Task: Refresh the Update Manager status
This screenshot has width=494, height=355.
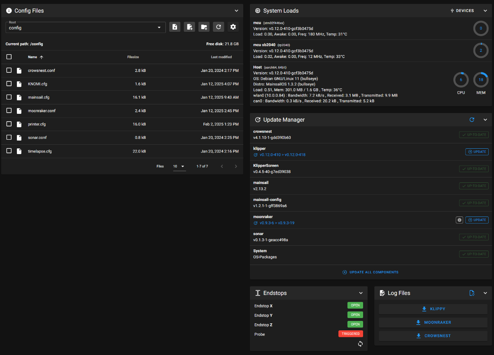Action: click(472, 120)
